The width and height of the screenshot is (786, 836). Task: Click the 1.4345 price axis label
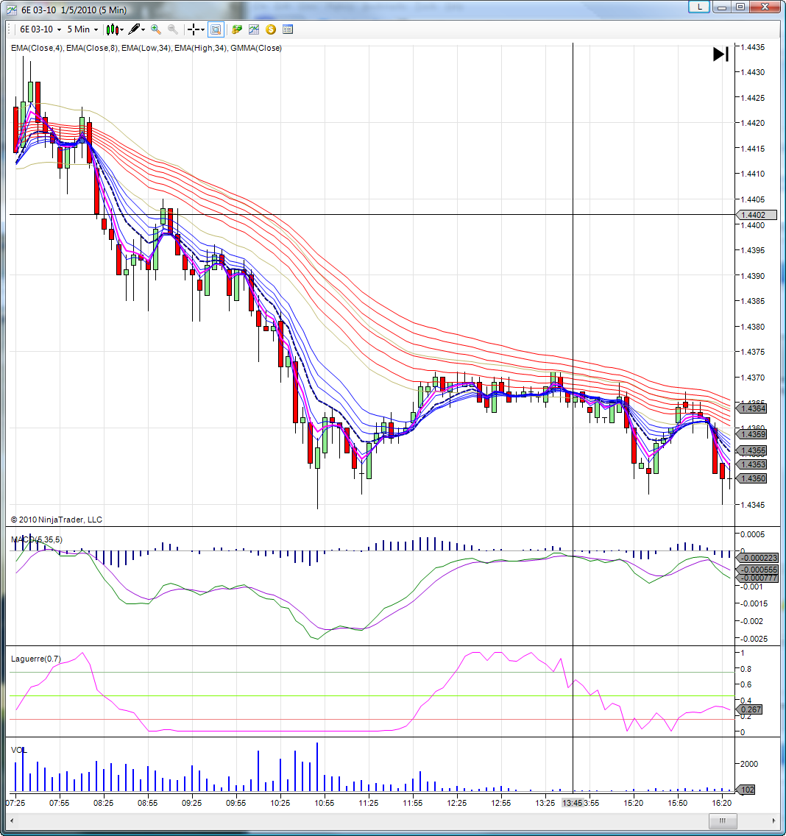[x=753, y=504]
